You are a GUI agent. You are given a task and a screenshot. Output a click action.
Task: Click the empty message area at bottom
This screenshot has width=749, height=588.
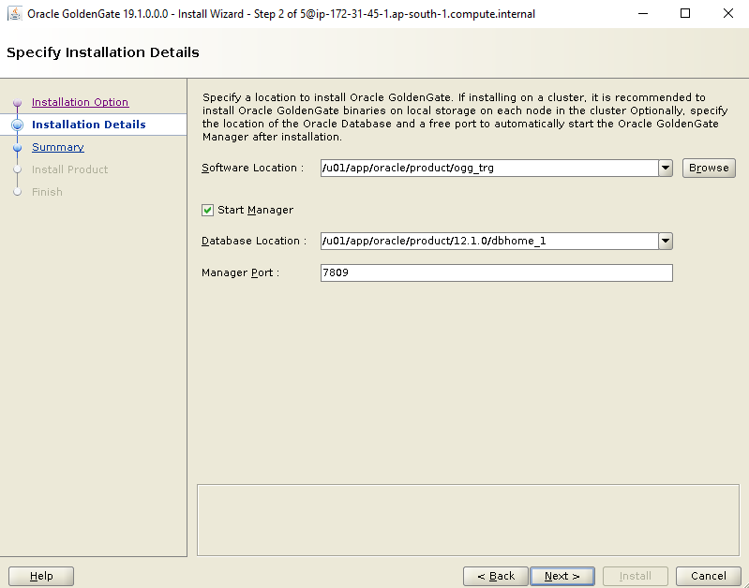(468, 521)
